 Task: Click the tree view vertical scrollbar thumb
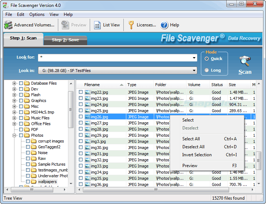point(71,110)
